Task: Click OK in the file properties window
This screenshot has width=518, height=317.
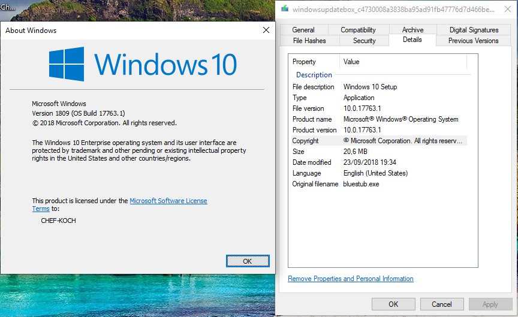Action: [393, 304]
